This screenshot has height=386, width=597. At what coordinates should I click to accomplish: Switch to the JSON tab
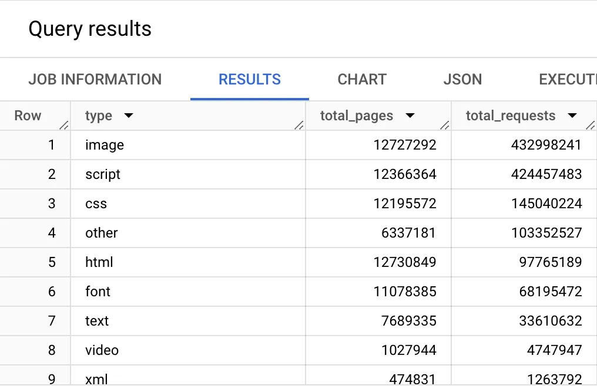462,79
